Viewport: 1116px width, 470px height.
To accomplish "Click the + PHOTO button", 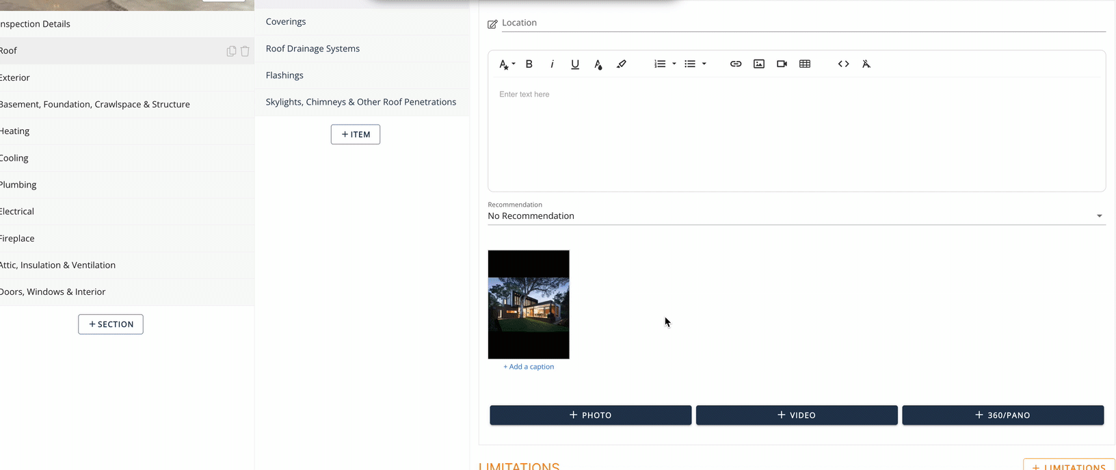I will click(x=590, y=415).
